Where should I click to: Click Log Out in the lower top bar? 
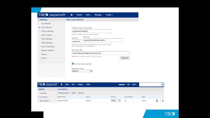pos(134,85)
